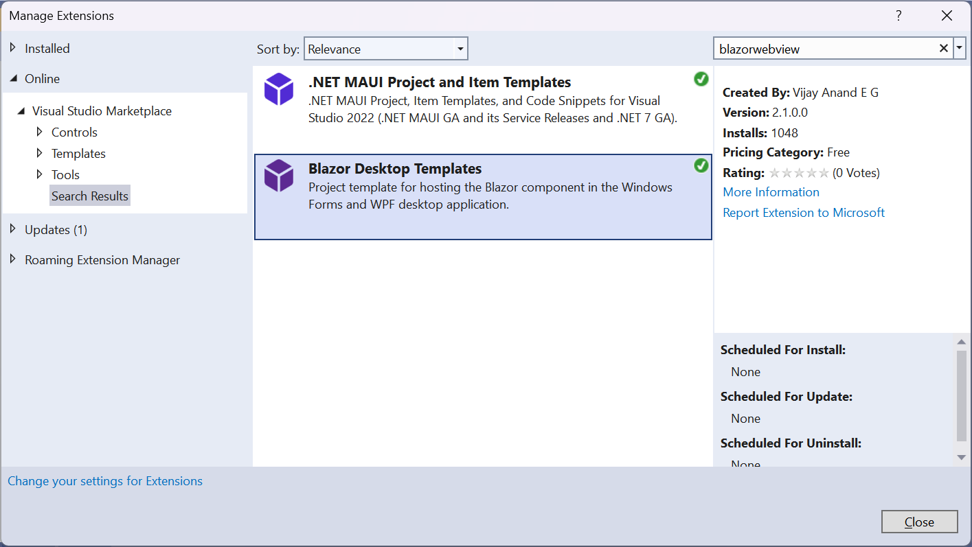Click the scheduled panel scroll down arrow

[962, 458]
